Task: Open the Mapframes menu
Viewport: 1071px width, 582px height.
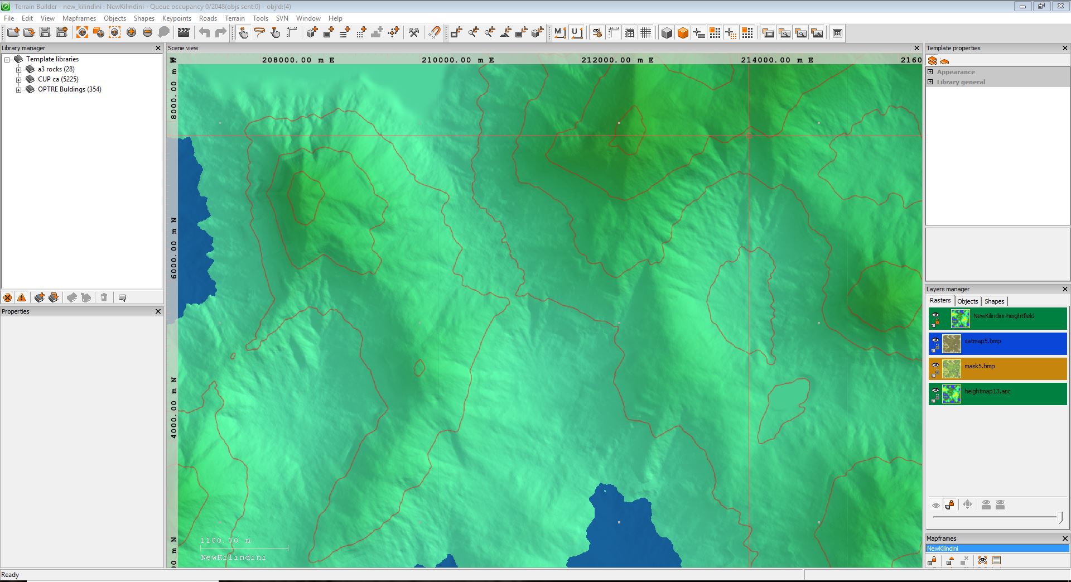Action: coord(79,18)
